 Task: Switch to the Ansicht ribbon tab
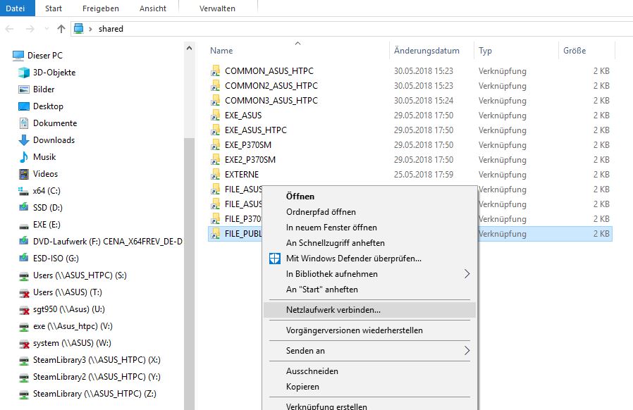point(152,8)
